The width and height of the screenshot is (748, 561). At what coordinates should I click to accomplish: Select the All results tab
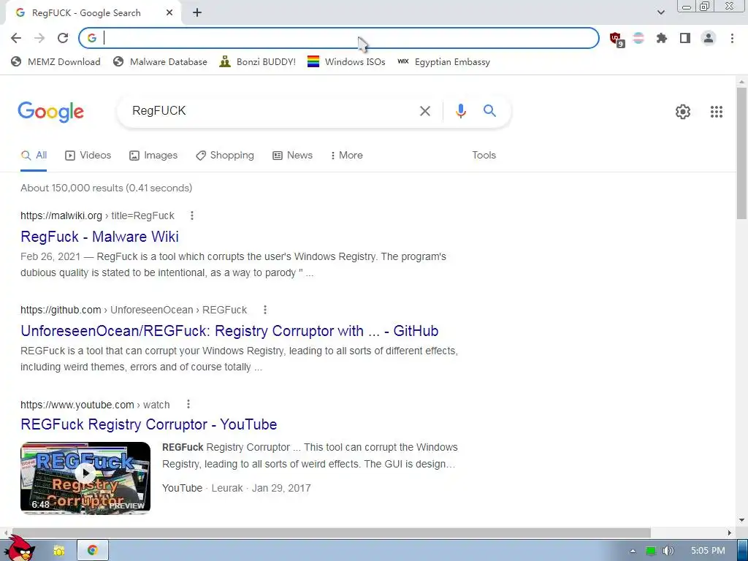pyautogui.click(x=34, y=156)
